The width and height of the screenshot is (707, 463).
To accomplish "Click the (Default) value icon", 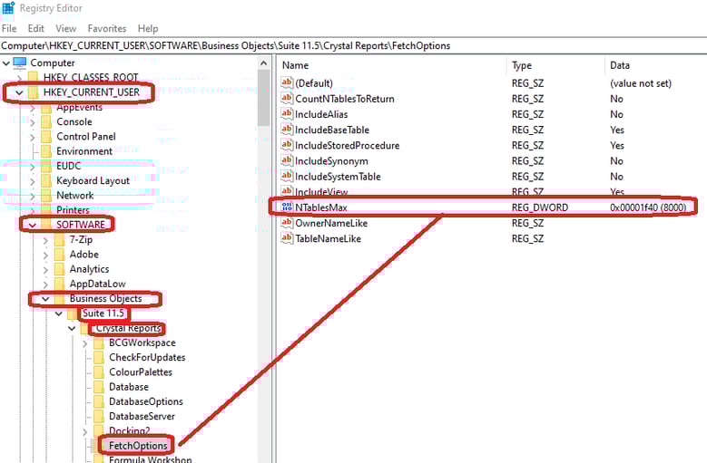I will [287, 83].
